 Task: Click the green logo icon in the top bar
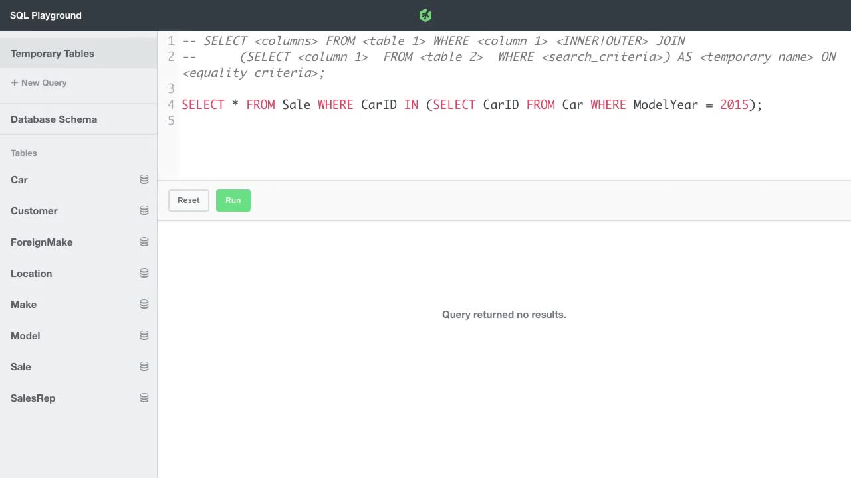pyautogui.click(x=425, y=15)
